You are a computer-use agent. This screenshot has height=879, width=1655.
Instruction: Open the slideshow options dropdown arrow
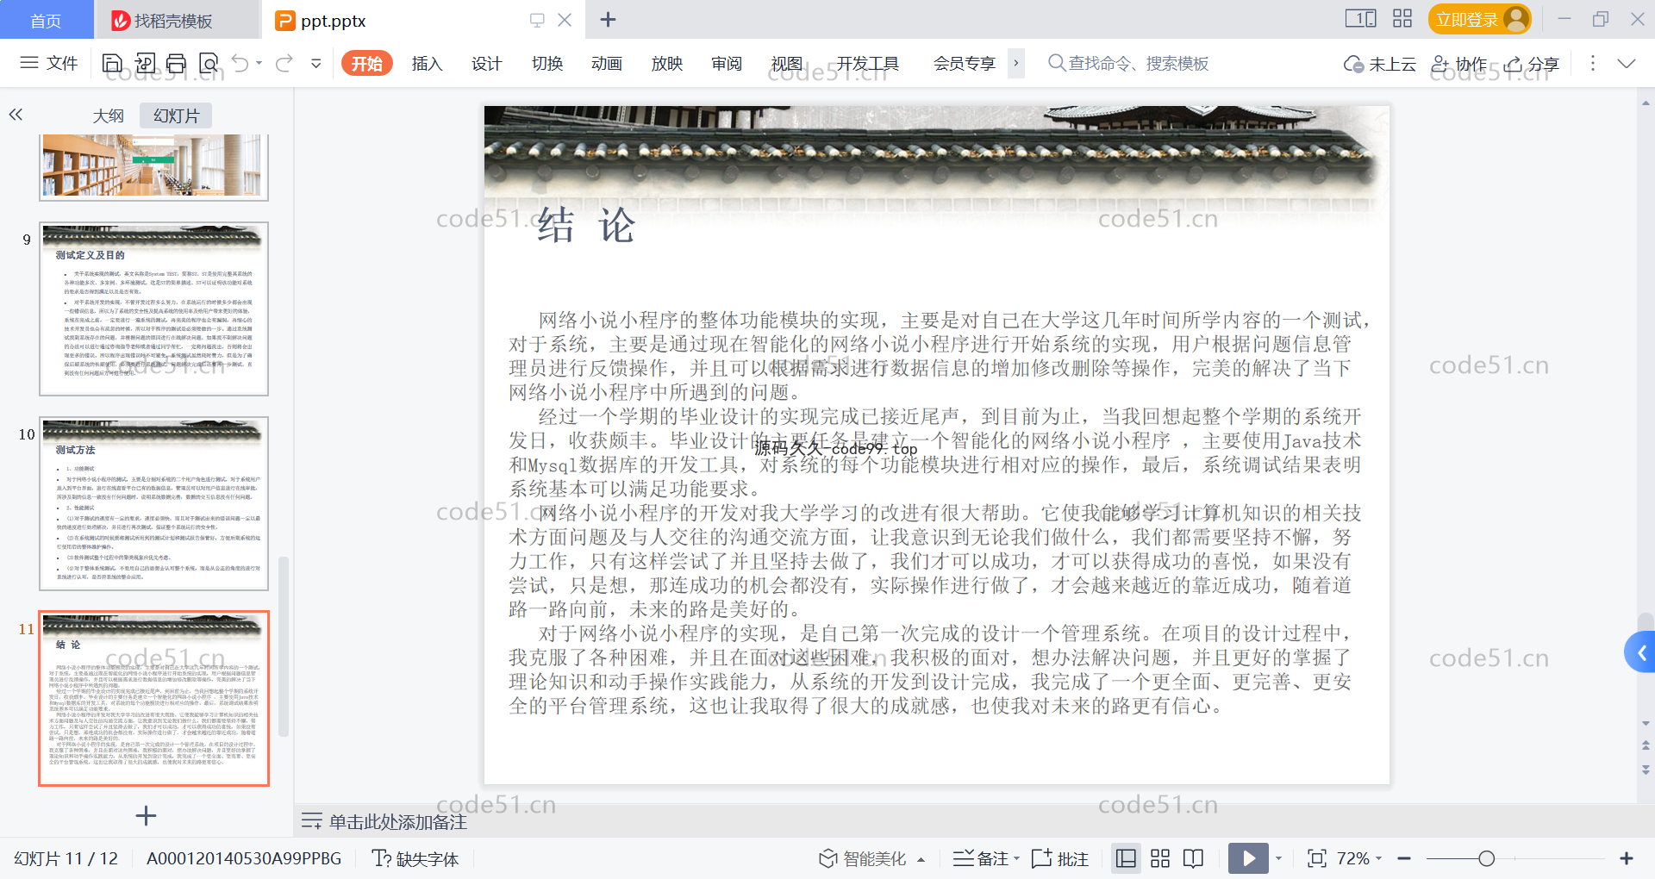point(1278,858)
